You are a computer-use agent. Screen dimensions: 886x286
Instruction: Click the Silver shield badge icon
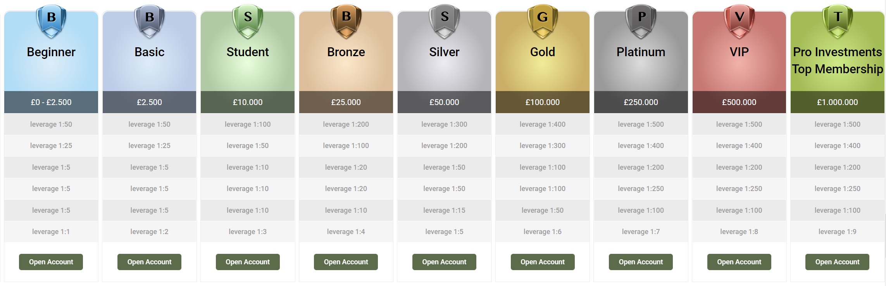(444, 21)
